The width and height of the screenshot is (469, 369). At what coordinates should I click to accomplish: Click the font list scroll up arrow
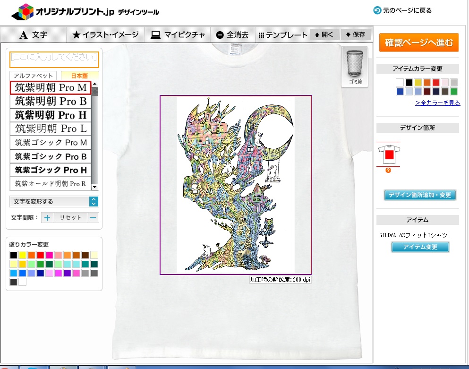point(95,84)
